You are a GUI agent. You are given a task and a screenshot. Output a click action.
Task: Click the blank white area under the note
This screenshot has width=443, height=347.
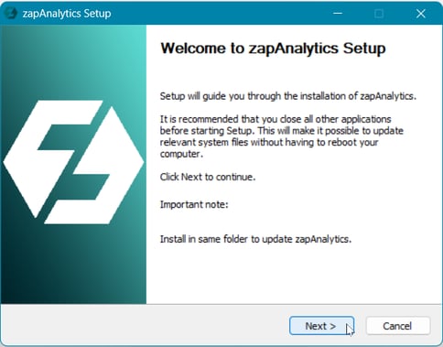(x=293, y=275)
